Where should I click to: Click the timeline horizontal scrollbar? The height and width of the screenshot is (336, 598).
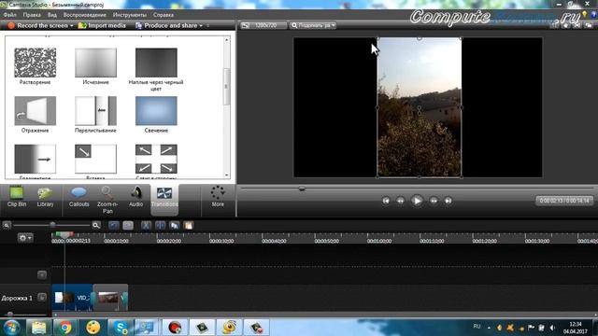point(324,315)
